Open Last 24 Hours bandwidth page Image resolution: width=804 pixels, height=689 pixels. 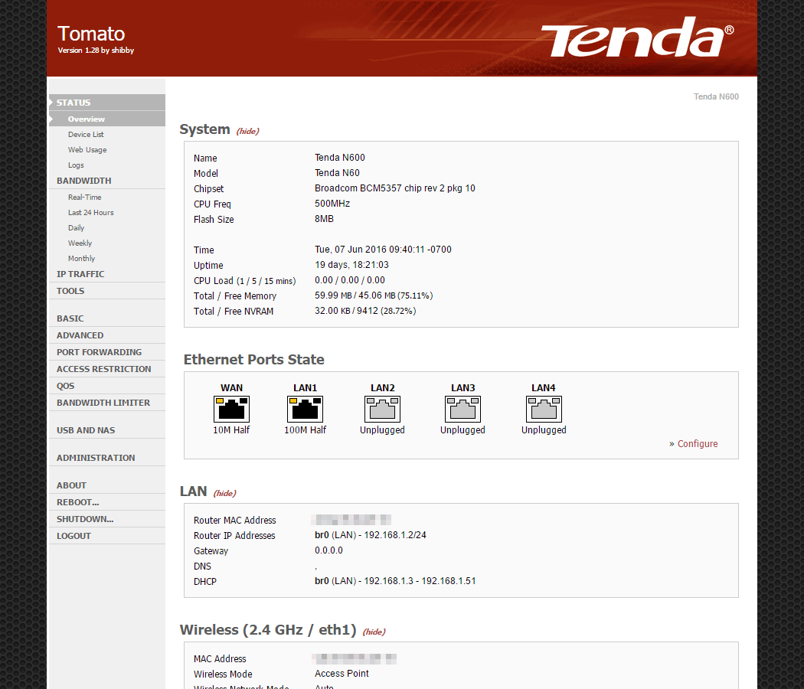(x=91, y=212)
